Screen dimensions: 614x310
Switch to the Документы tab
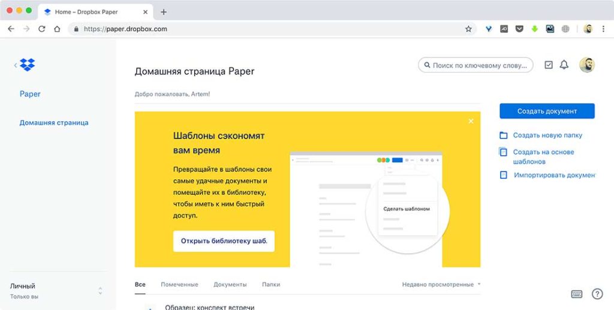pyautogui.click(x=230, y=285)
